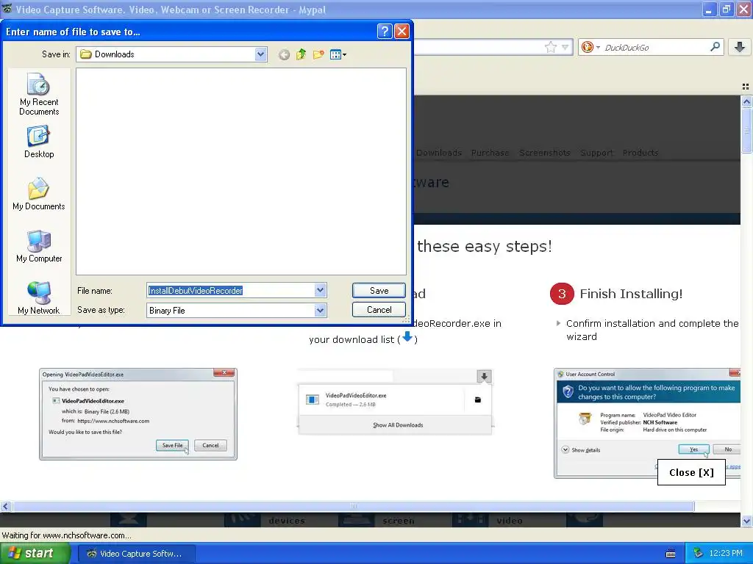Viewport: 753px width, 564px height.
Task: Open the View Menu icon dropdown
Action: pos(338,54)
